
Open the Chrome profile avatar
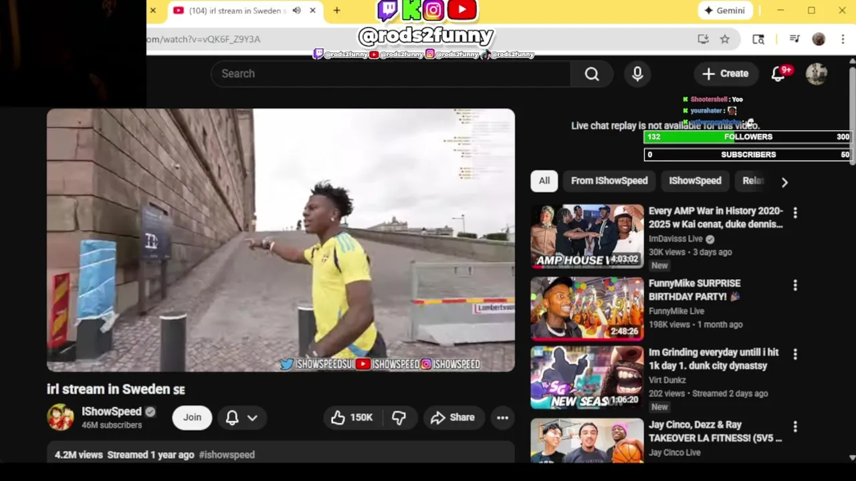pyautogui.click(x=819, y=39)
